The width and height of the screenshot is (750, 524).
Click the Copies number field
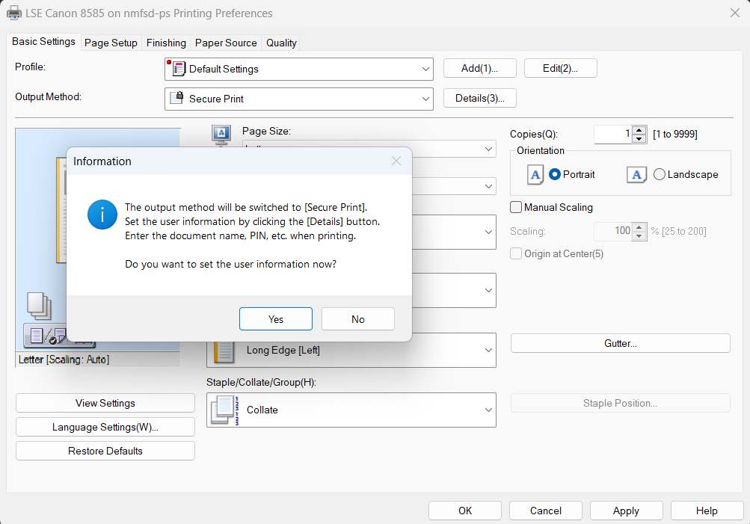pyautogui.click(x=612, y=135)
